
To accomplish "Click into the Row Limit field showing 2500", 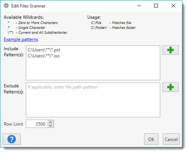I will [x=37, y=124].
